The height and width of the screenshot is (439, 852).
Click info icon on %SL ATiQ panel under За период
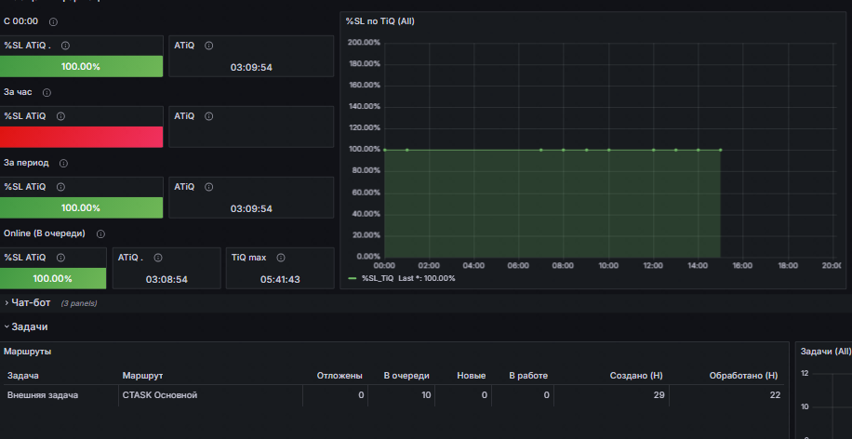(x=60, y=187)
